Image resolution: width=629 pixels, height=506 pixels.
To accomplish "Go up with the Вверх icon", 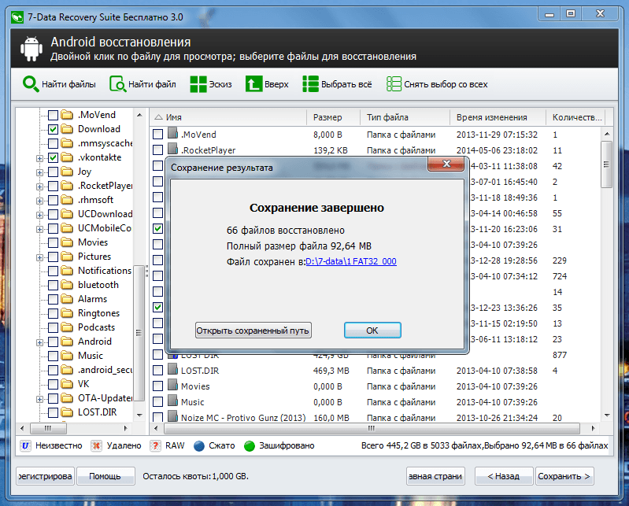I will pos(253,84).
